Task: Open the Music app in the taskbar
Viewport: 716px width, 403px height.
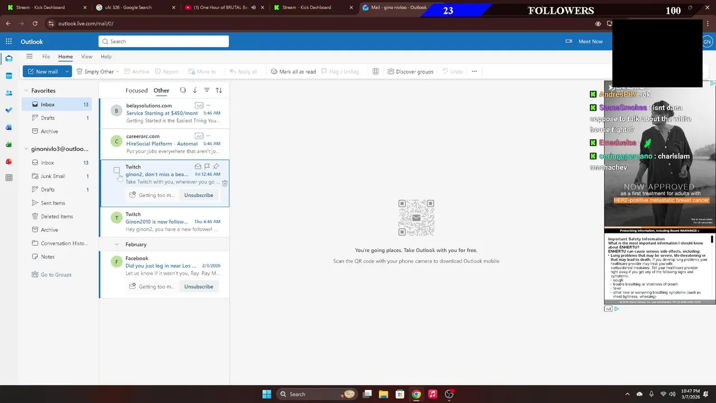Action: (432, 394)
